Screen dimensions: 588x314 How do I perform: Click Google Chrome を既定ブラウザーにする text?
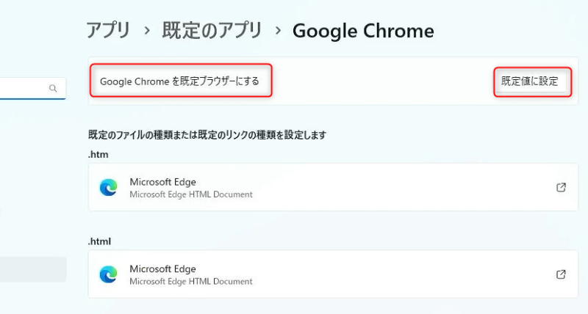(179, 81)
